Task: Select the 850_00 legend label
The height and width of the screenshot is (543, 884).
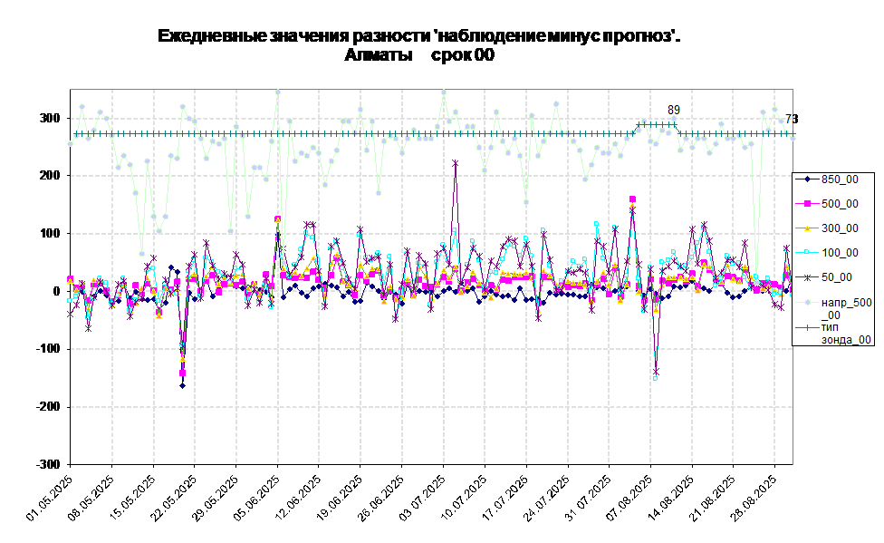Action: [x=840, y=179]
